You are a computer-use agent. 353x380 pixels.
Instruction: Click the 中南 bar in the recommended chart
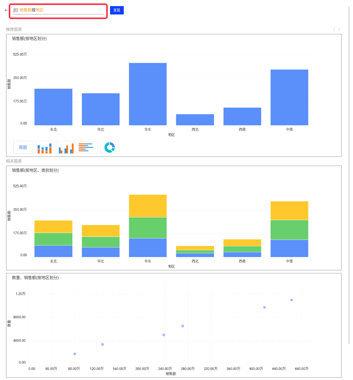[x=289, y=97]
